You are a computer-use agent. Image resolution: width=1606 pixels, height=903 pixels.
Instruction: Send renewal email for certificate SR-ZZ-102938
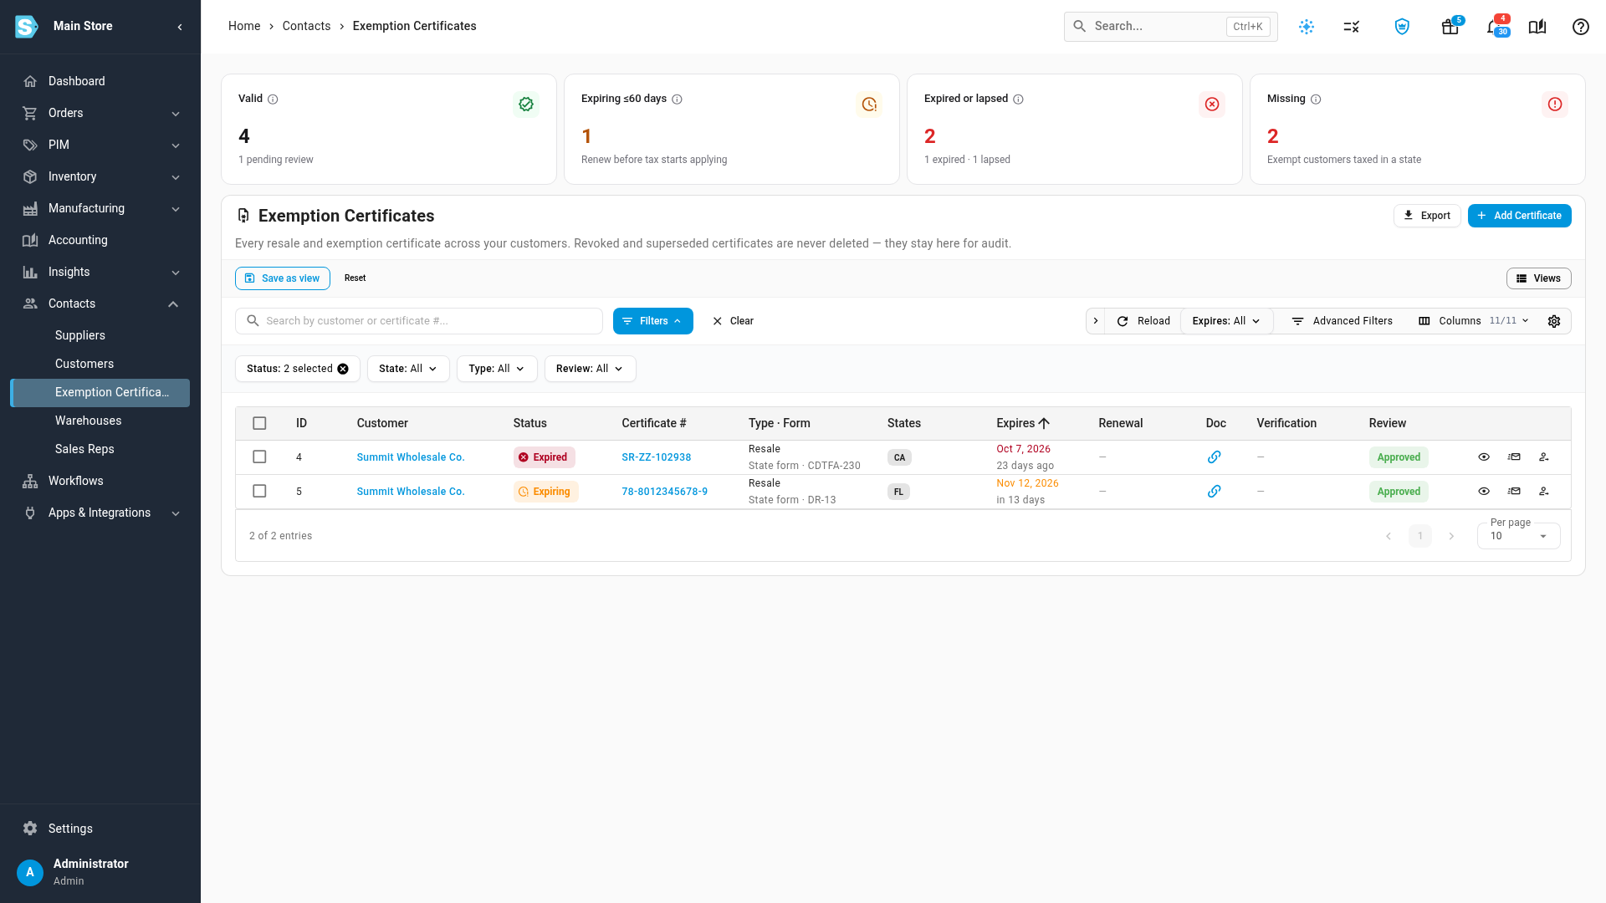(x=1513, y=457)
